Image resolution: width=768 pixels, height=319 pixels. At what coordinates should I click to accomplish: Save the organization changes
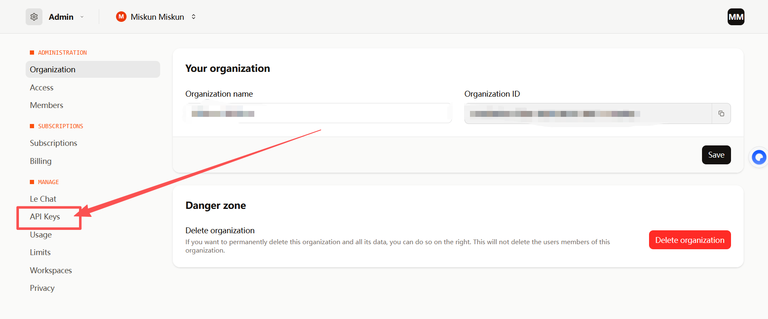coord(716,155)
